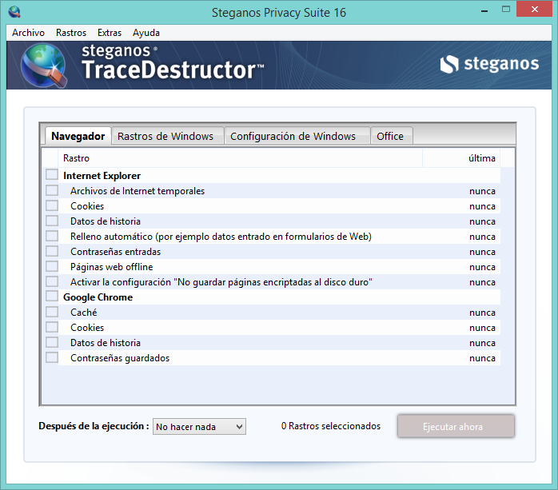Open the Extras menu
The image size is (558, 490).
(x=110, y=33)
